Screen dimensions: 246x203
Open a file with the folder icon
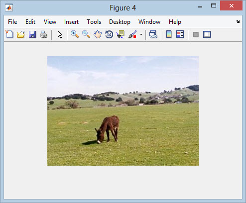21,34
